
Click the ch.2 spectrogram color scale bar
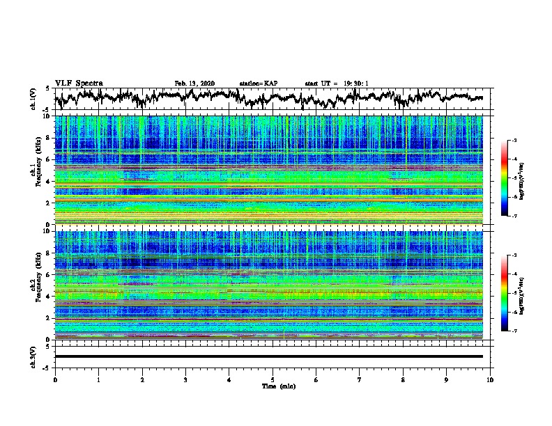coord(504,293)
